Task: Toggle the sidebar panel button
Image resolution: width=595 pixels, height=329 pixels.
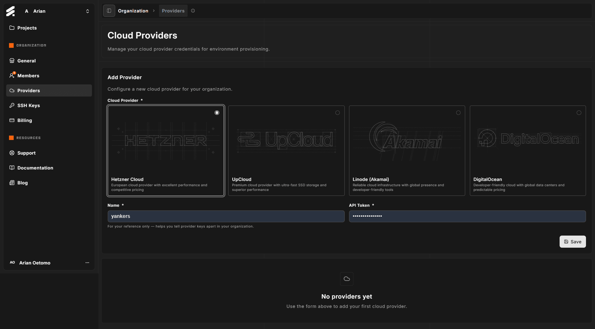Action: (109, 11)
